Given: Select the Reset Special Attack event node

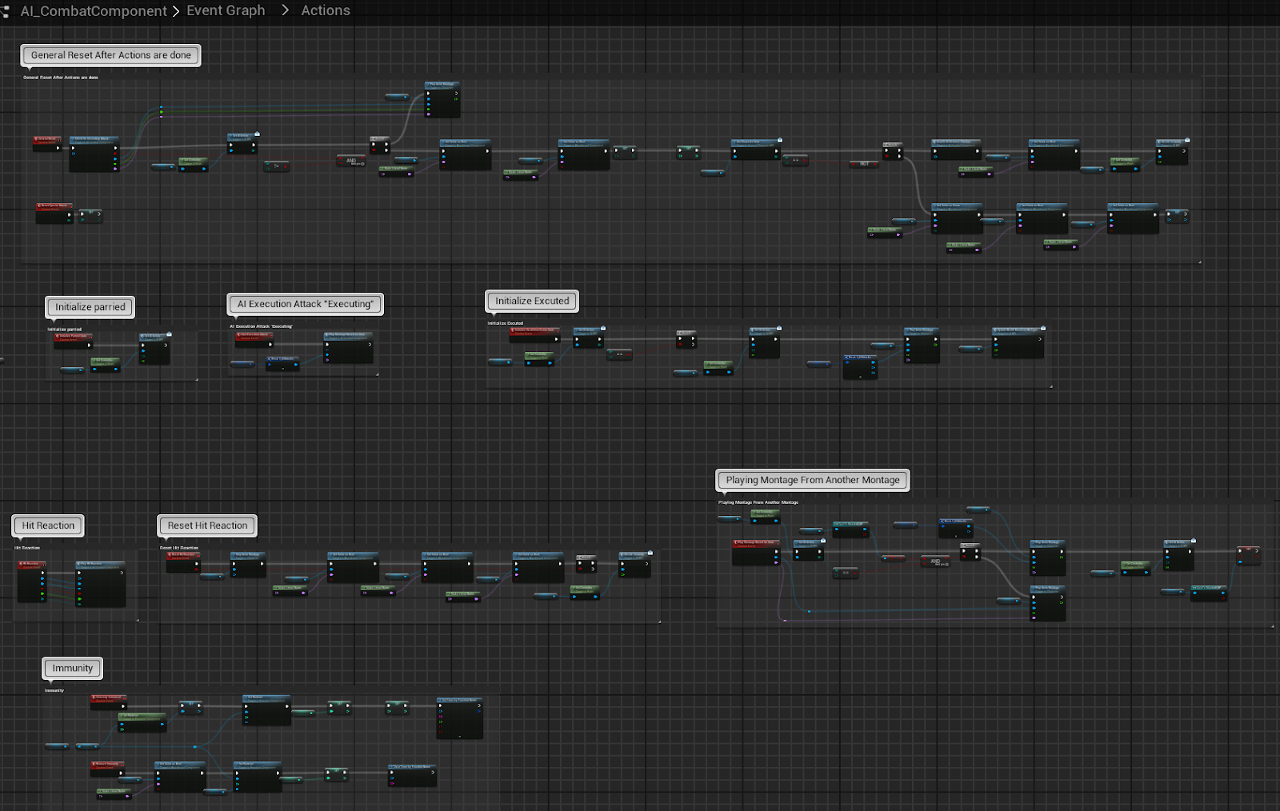Looking at the screenshot, I should point(54,213).
